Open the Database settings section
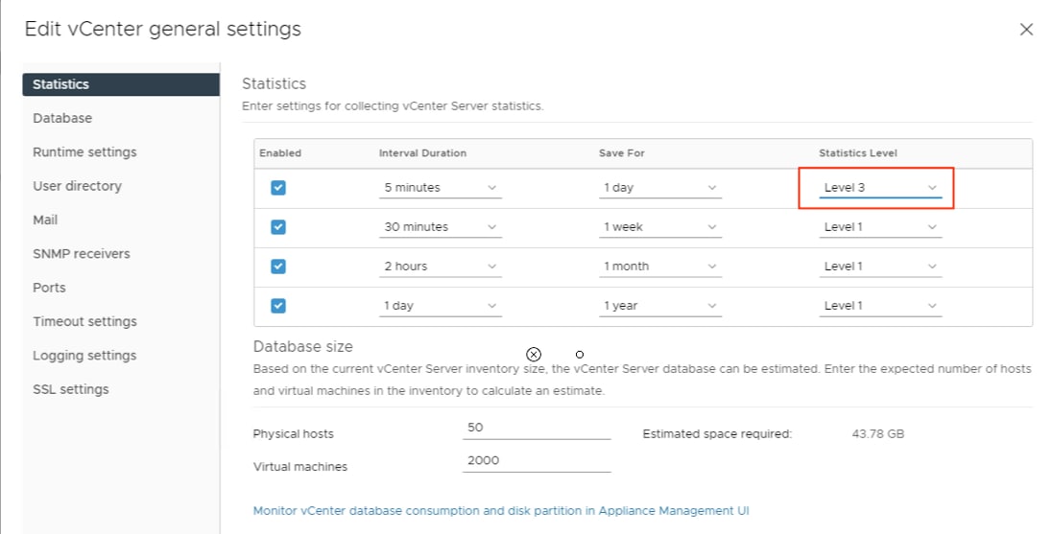 coord(62,118)
